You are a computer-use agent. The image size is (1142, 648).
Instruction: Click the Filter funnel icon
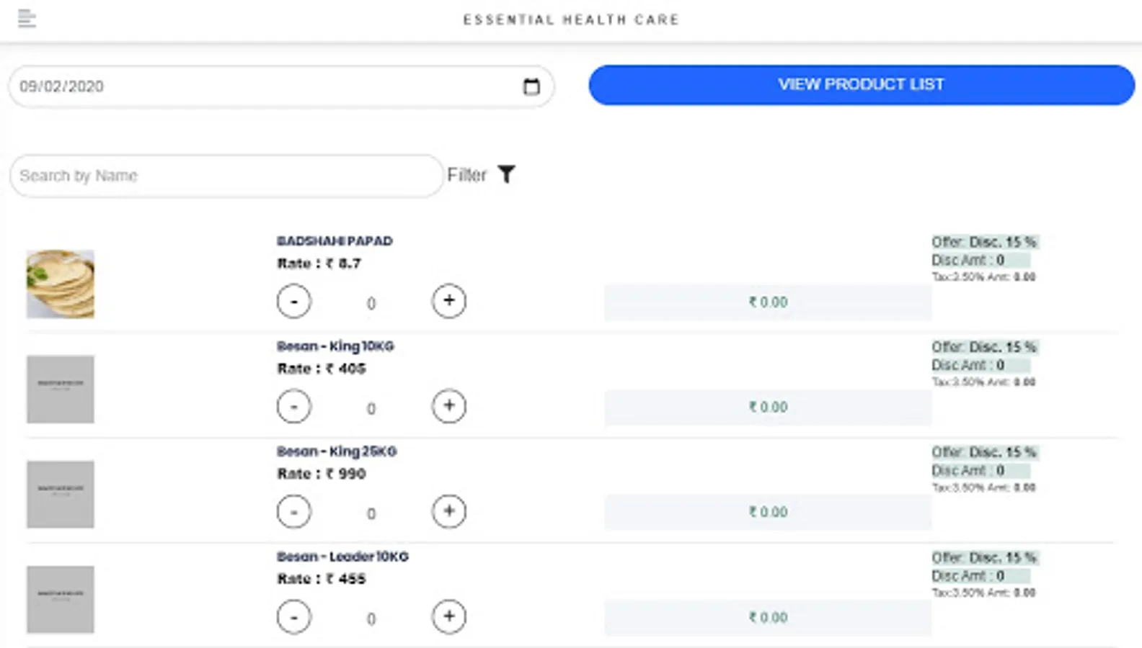point(507,174)
